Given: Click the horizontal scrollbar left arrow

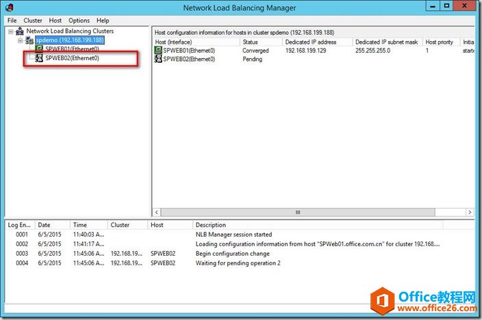Looking at the screenshot, I should point(157,212).
